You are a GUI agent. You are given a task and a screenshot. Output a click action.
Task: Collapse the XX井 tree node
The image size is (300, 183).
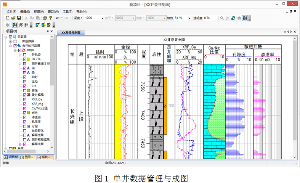15,50
